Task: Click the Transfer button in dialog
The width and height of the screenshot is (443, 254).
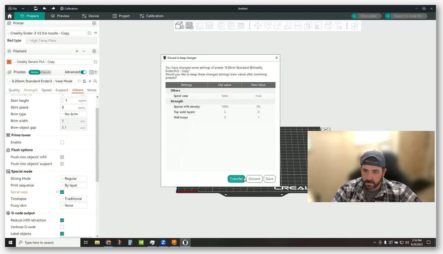Action: pos(236,179)
